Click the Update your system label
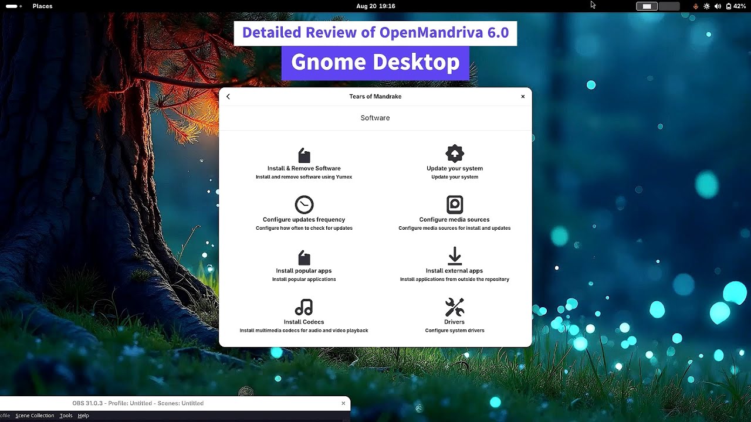 tap(455, 168)
